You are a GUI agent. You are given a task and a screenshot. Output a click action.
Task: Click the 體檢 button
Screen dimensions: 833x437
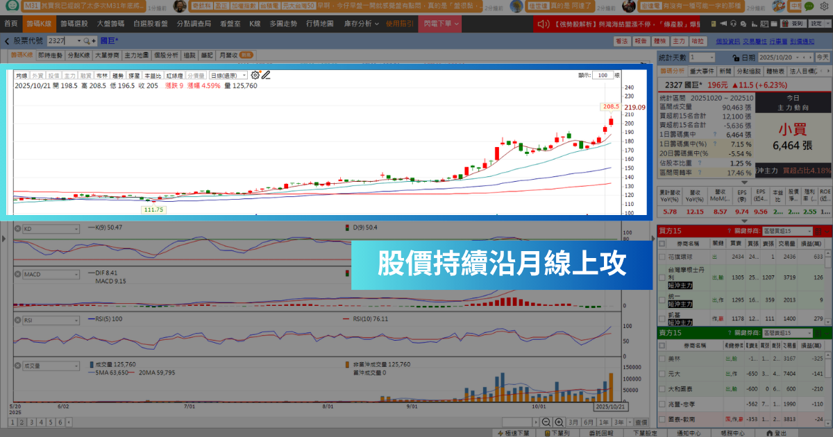coord(660,42)
